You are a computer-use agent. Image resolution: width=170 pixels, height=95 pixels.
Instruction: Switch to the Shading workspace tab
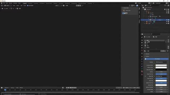click(55, 3)
